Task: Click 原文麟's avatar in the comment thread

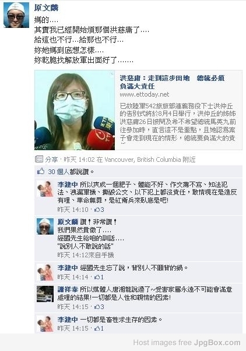Action: tap(45, 226)
